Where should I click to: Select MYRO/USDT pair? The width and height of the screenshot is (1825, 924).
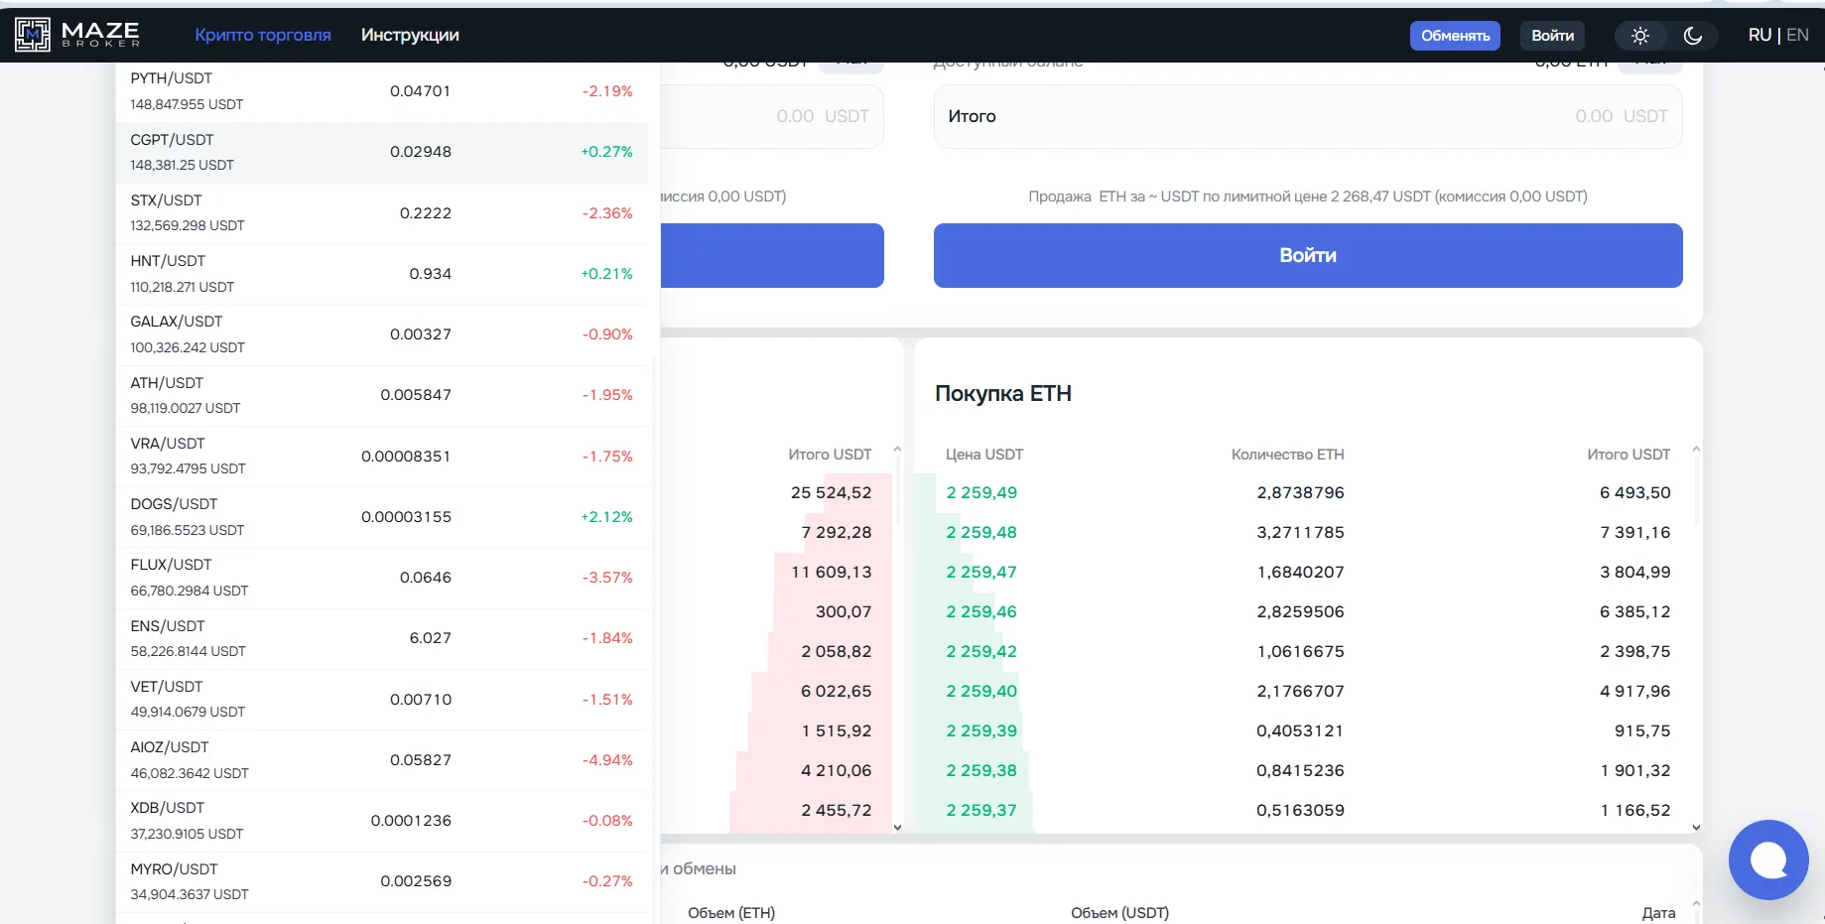(382, 881)
